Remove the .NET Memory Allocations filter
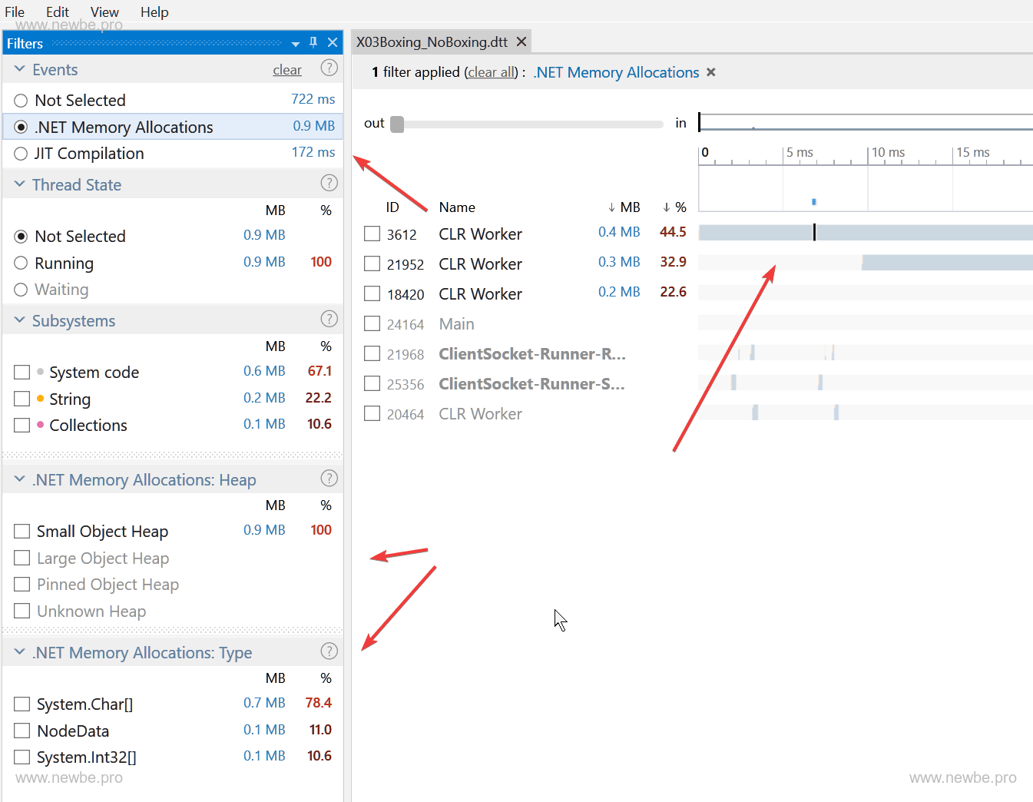The width and height of the screenshot is (1033, 802). [711, 72]
